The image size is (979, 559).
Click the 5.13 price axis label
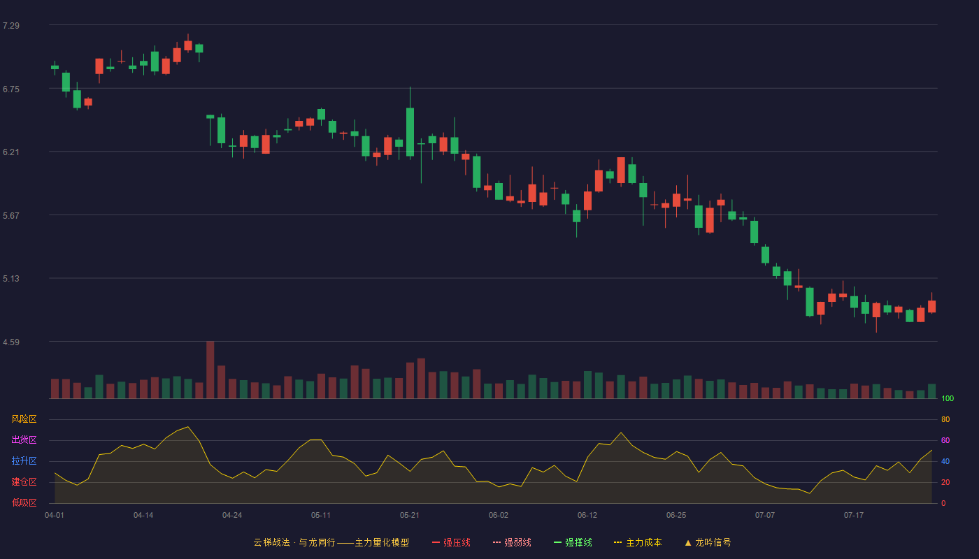pyautogui.click(x=11, y=279)
